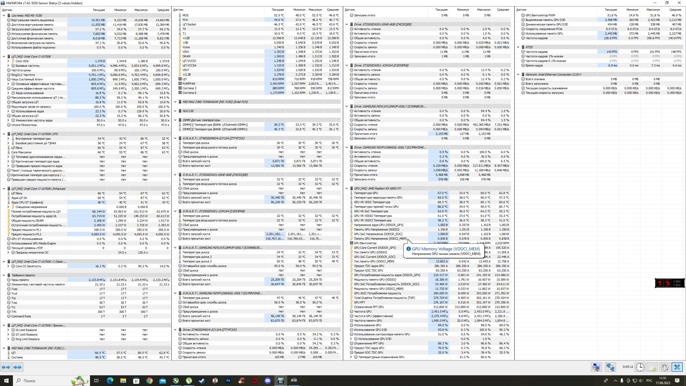The width and height of the screenshot is (686, 386).
Task: Expand the Core VIDs sensor row
Action: (8, 61)
